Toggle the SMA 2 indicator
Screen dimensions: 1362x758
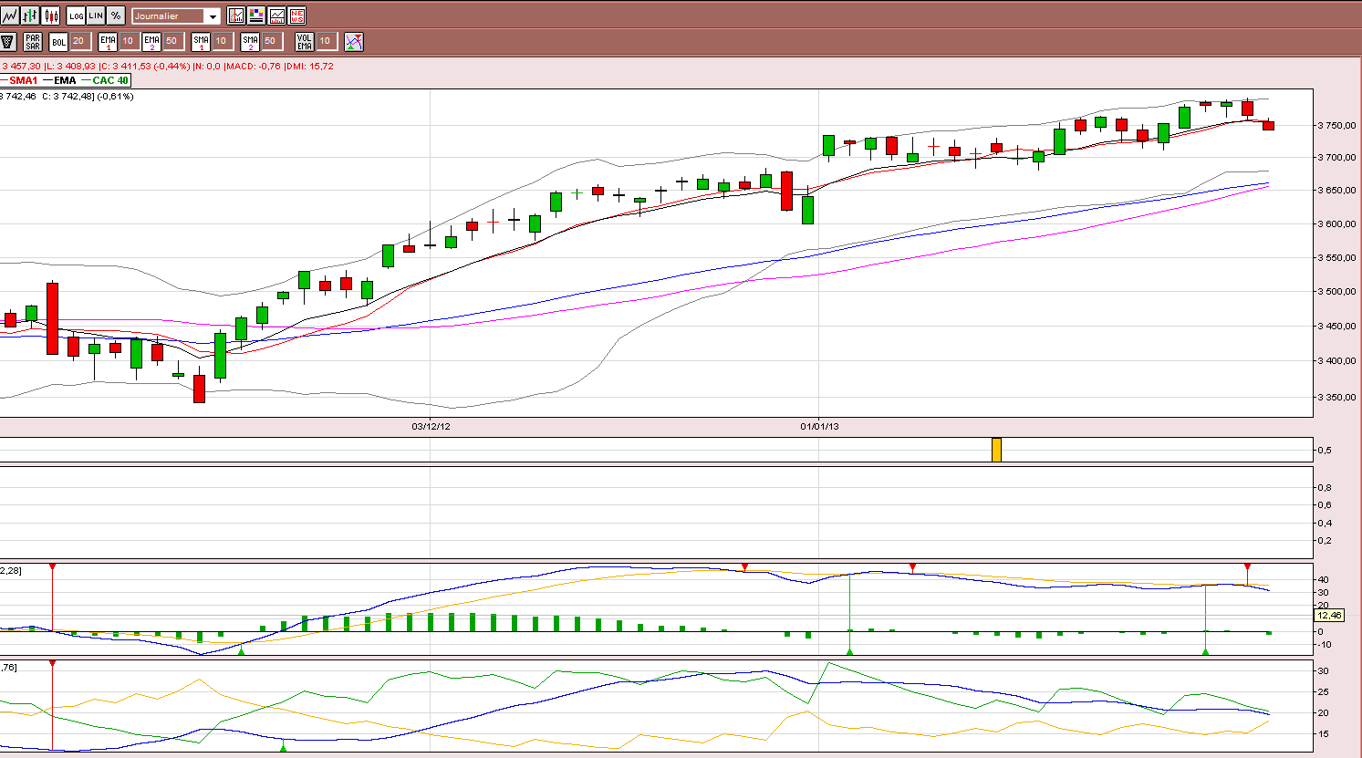250,42
